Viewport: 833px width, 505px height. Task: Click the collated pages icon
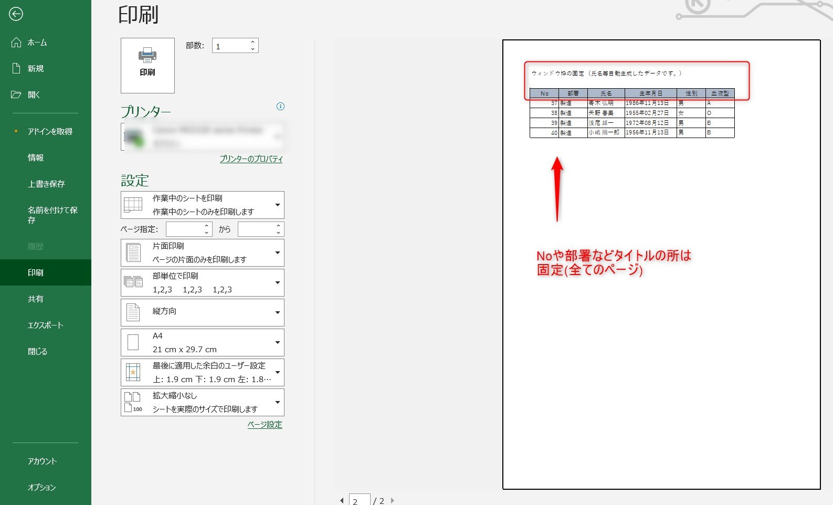(133, 282)
